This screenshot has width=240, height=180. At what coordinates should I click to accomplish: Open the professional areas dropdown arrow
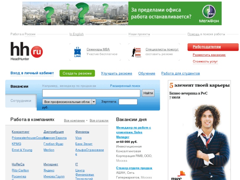tap(94, 102)
